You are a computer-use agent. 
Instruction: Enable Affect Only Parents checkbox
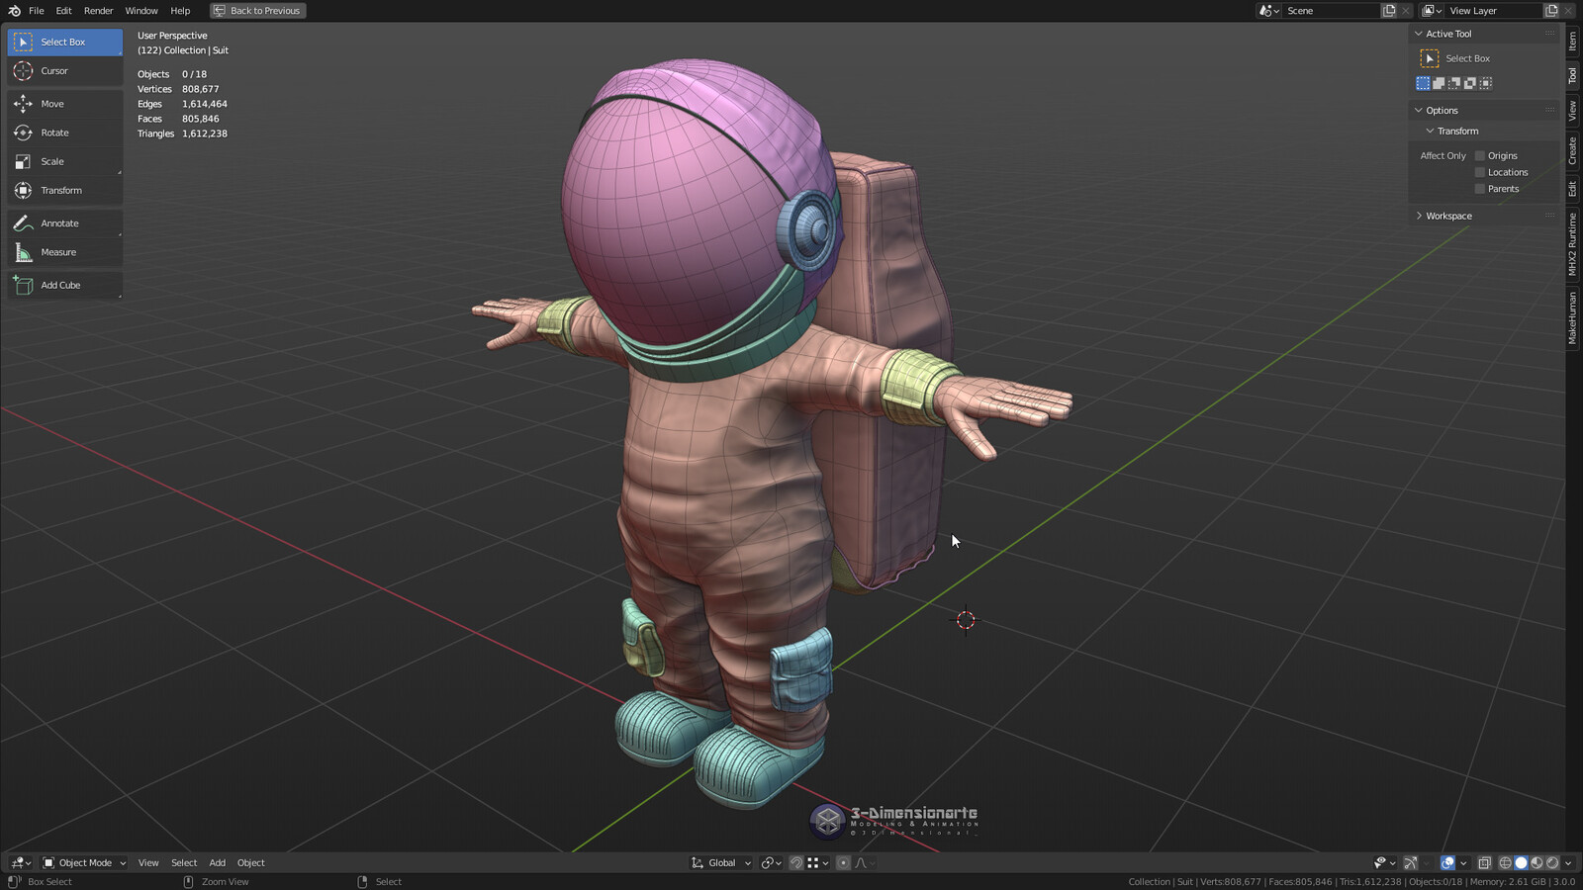pyautogui.click(x=1480, y=189)
